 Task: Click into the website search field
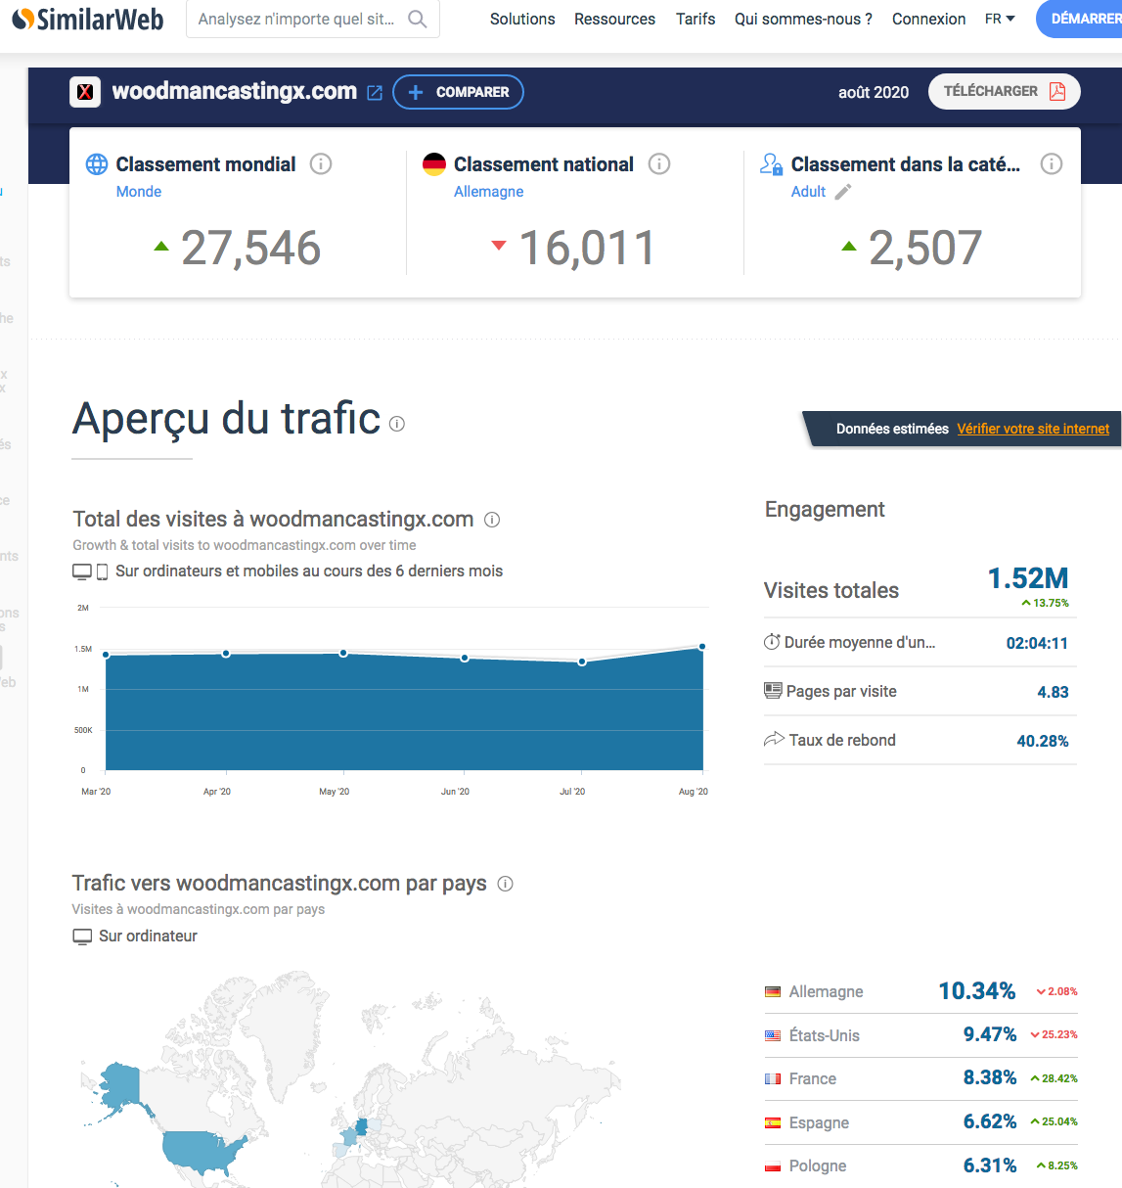click(296, 20)
